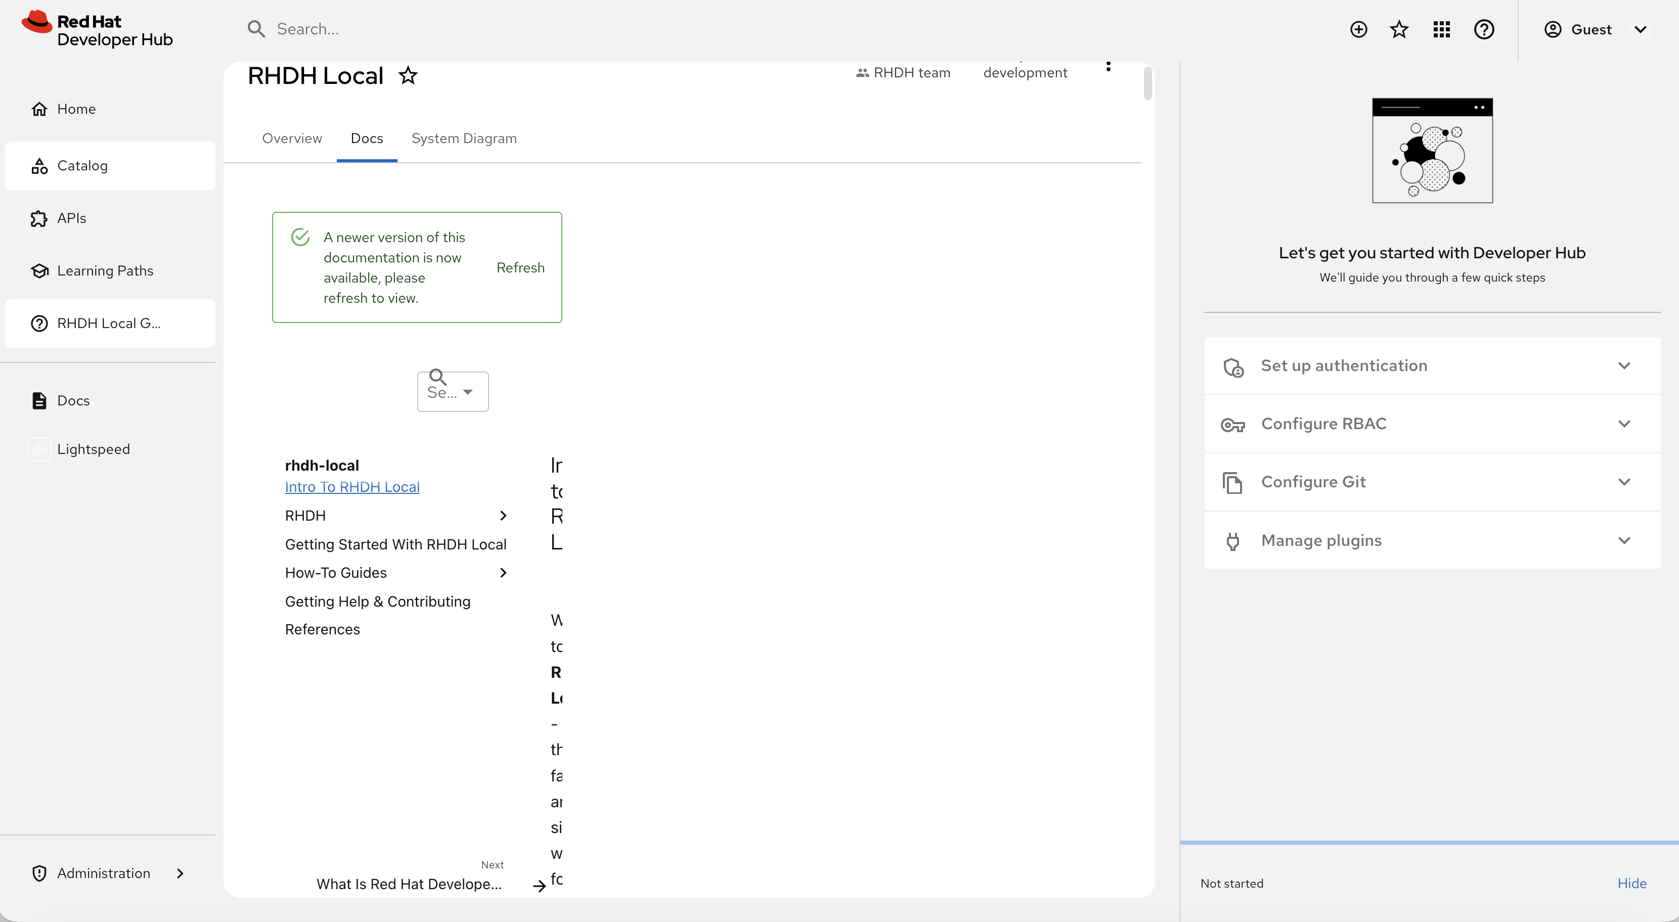1679x922 pixels.
Task: Click Refresh in documentation notice
Action: tap(520, 267)
